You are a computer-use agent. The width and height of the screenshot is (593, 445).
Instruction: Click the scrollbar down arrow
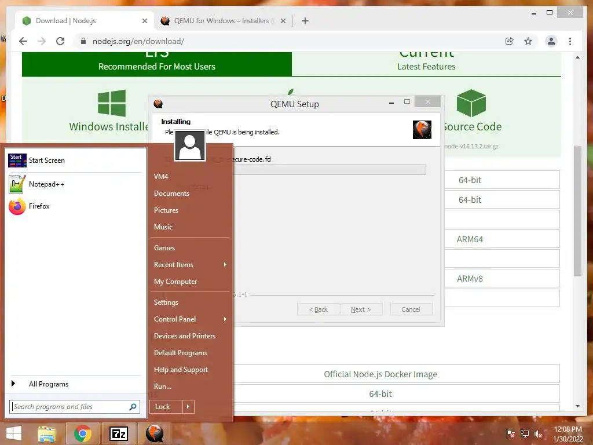tap(577, 406)
